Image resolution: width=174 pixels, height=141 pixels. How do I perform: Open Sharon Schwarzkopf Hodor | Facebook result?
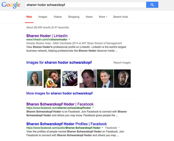tap(60, 104)
